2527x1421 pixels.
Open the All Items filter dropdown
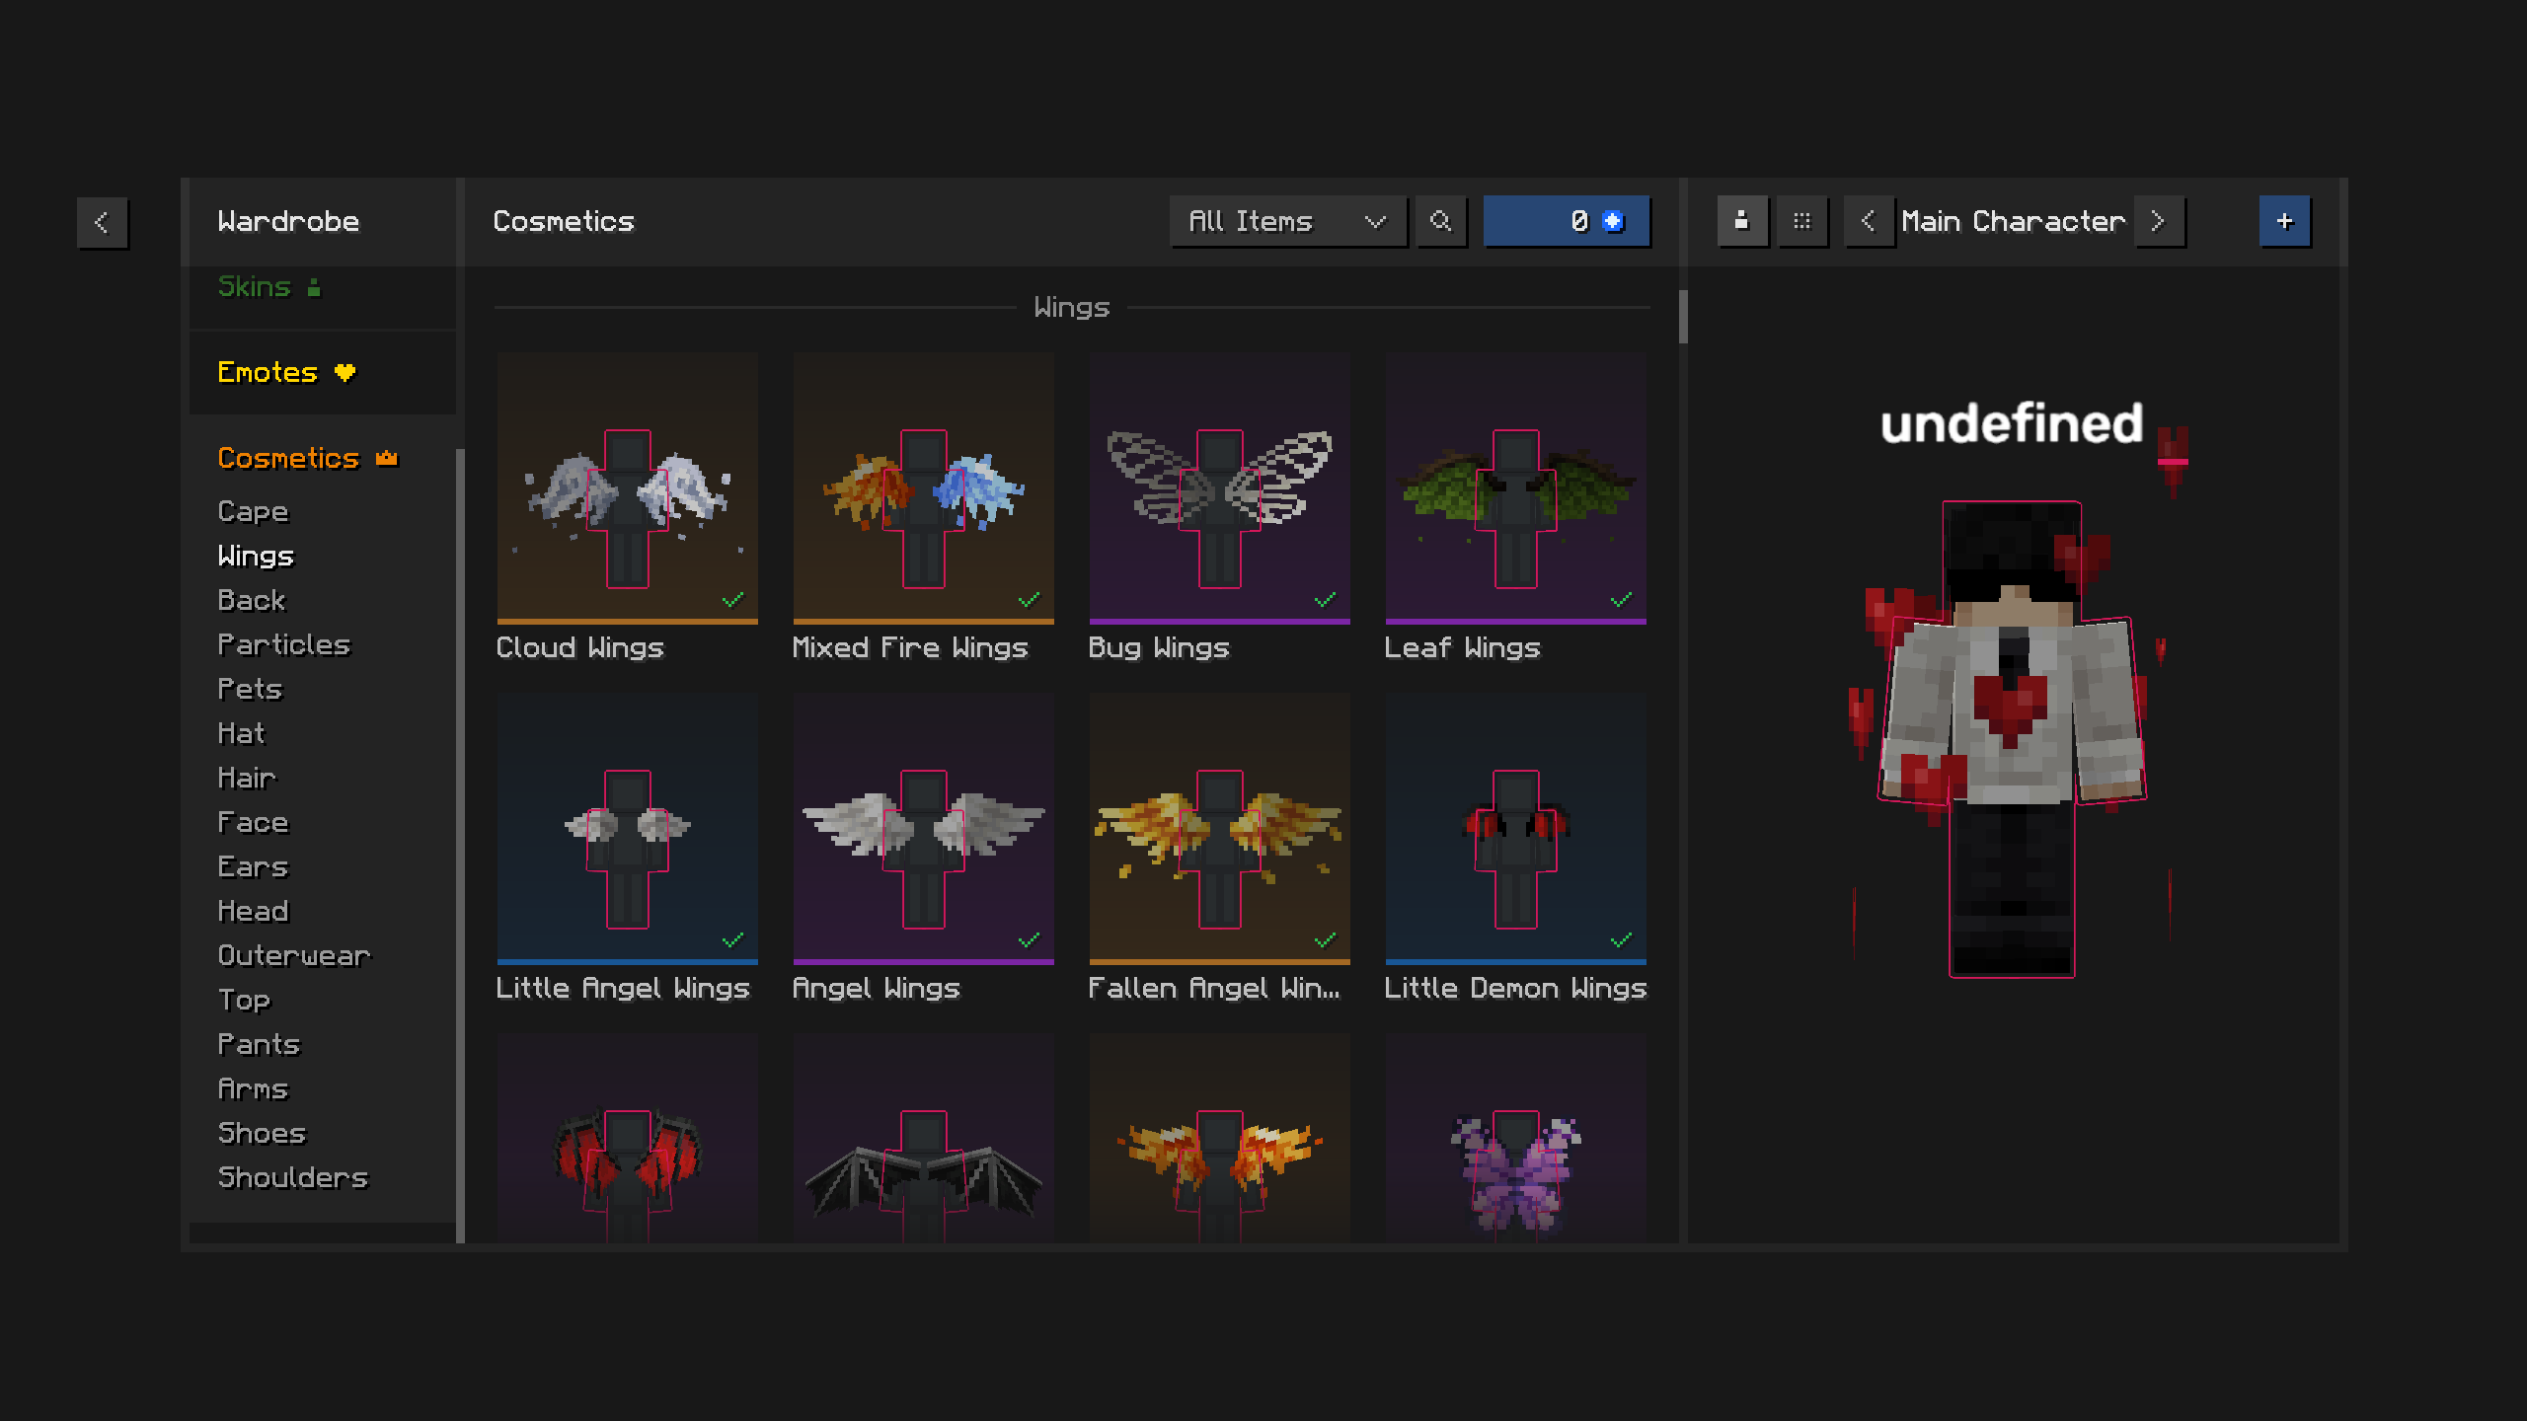coord(1287,221)
